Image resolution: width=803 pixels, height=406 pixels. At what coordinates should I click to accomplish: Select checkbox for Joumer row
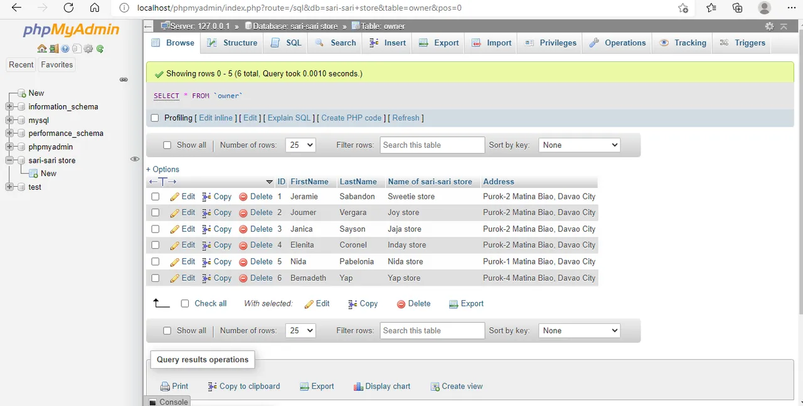156,213
